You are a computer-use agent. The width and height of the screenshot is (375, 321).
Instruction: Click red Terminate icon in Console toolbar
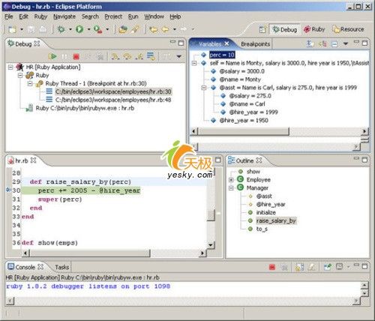tap(272, 267)
